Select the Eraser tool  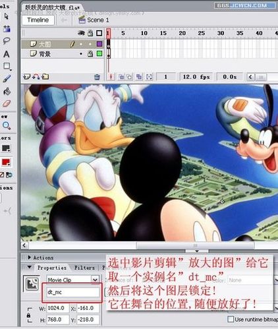coord(7,104)
